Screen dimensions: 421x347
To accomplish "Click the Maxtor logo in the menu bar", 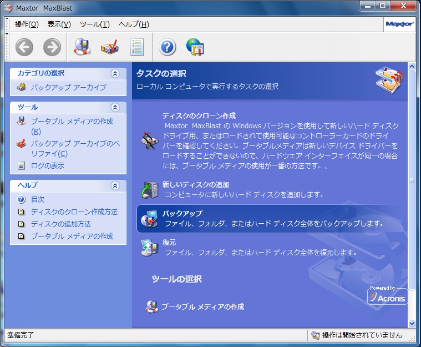I will coord(399,24).
